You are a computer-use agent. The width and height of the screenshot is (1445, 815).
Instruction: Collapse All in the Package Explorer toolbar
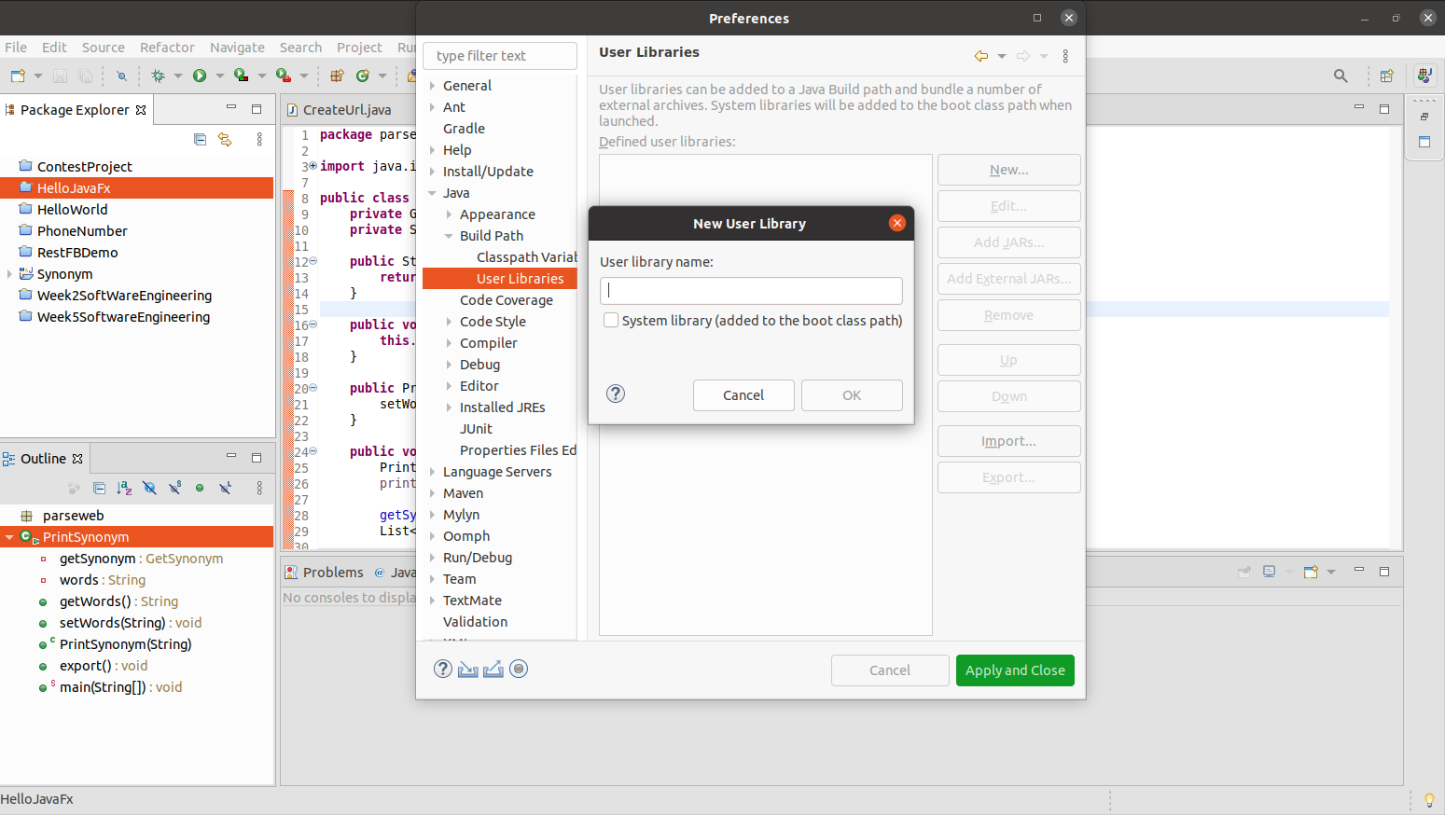pyautogui.click(x=200, y=139)
